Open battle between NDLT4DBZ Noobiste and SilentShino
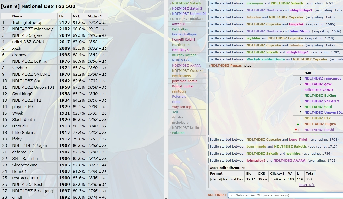 pos(276,31)
